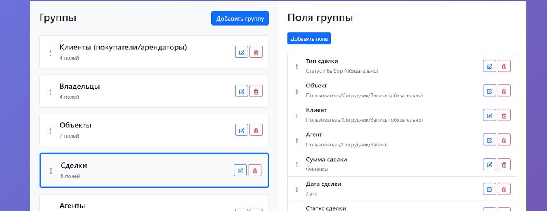
Task: Edit the Тип сделки field
Action: (489, 66)
